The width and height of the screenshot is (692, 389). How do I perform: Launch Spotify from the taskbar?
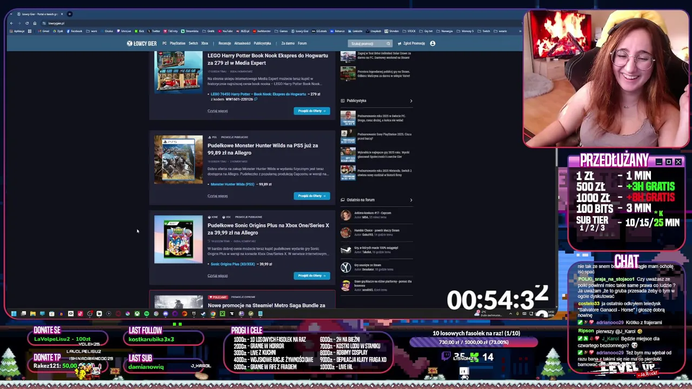pos(147,313)
